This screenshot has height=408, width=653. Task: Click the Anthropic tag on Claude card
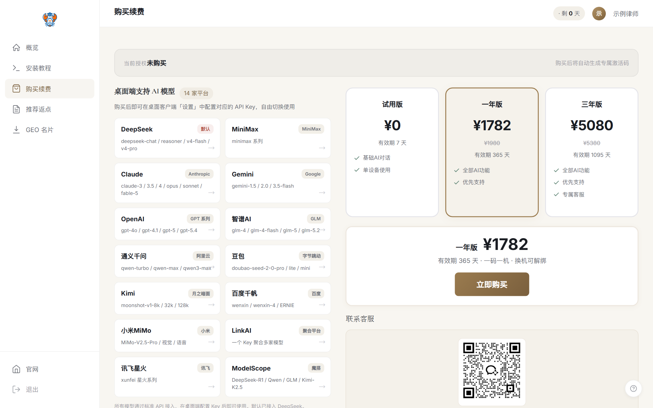pos(199,174)
